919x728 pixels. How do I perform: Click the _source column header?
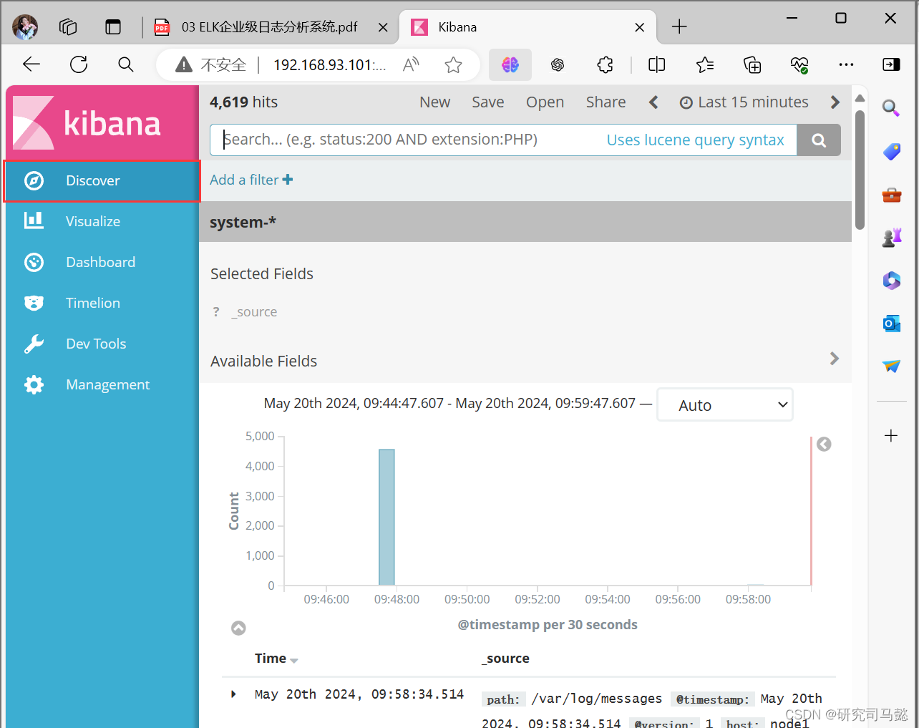pyautogui.click(x=505, y=659)
